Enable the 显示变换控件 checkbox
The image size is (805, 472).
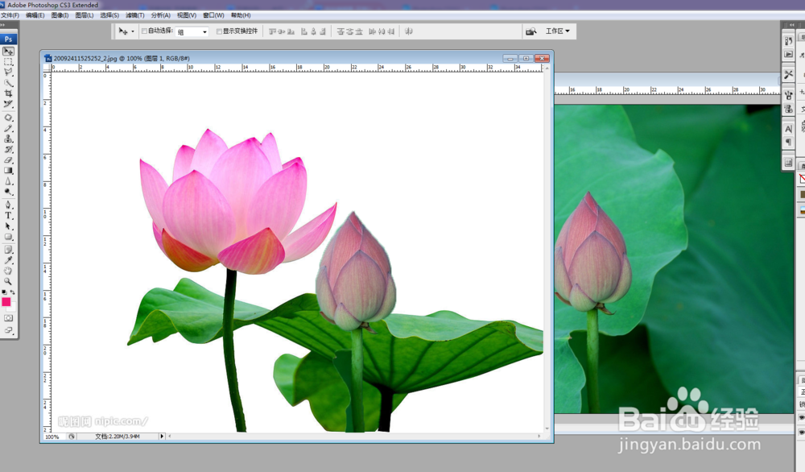[x=219, y=31]
